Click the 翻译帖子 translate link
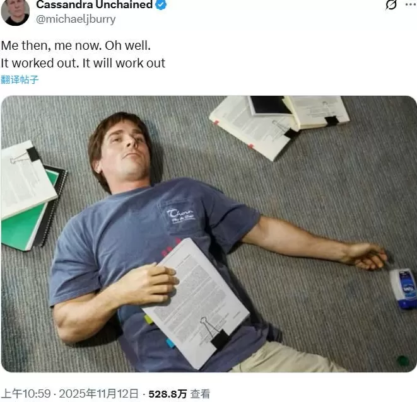 20,79
